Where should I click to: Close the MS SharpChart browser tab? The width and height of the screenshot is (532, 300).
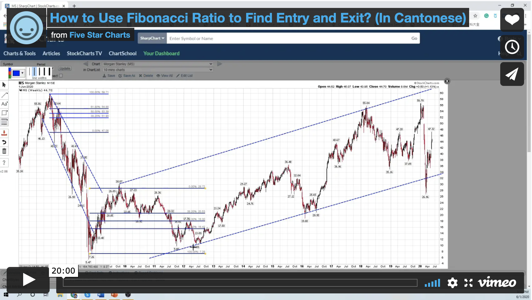[64, 6]
